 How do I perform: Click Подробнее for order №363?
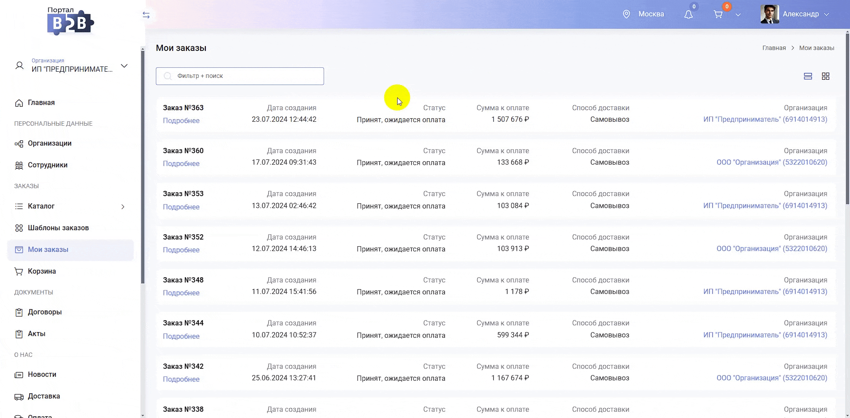181,120
